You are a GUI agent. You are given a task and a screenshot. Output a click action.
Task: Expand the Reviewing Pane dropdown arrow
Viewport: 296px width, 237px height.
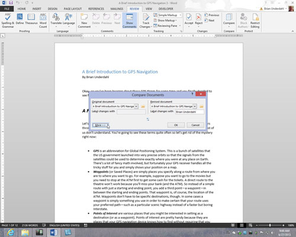[x=180, y=25]
